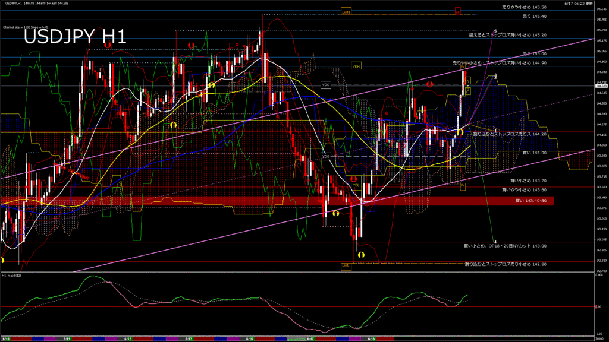Screen dimensions: 609x342
Task: Click the 6/13 date marker
Action: [x=189, y=339]
